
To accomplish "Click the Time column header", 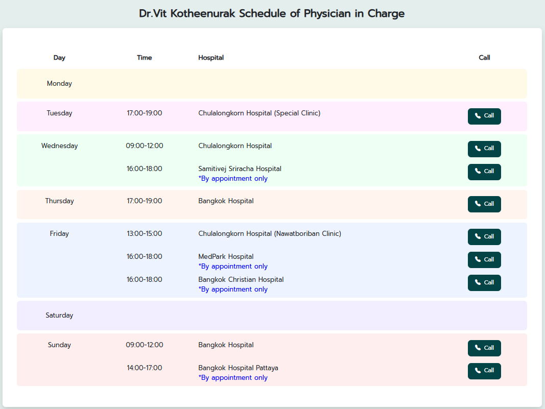I will point(144,58).
